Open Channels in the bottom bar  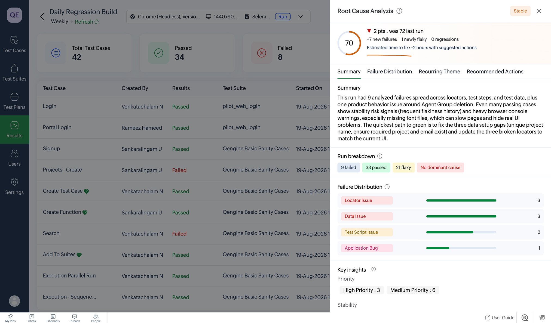pyautogui.click(x=53, y=318)
